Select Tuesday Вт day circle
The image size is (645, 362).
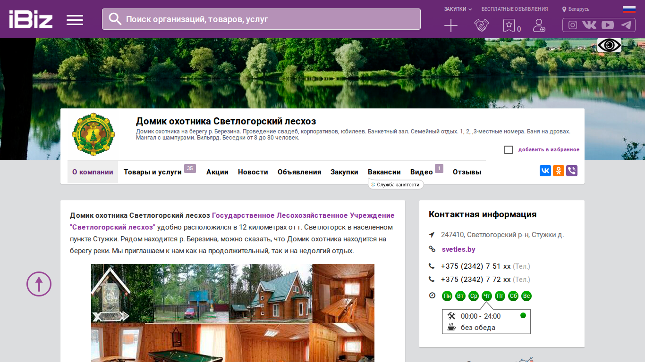point(460,296)
